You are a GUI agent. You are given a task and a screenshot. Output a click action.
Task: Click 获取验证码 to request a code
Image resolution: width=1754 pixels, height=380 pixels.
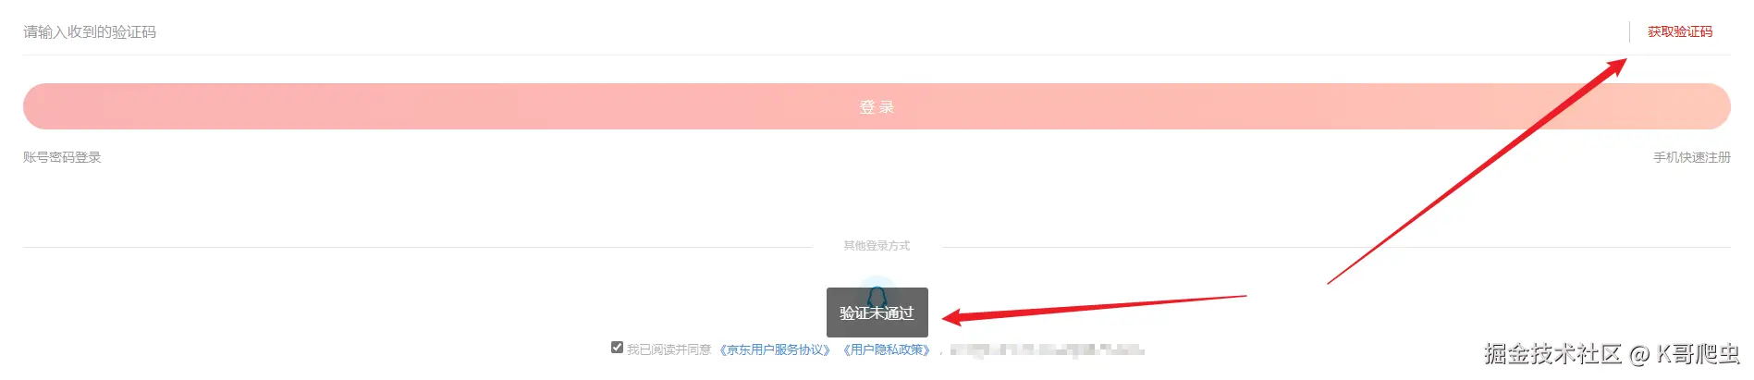[1679, 31]
